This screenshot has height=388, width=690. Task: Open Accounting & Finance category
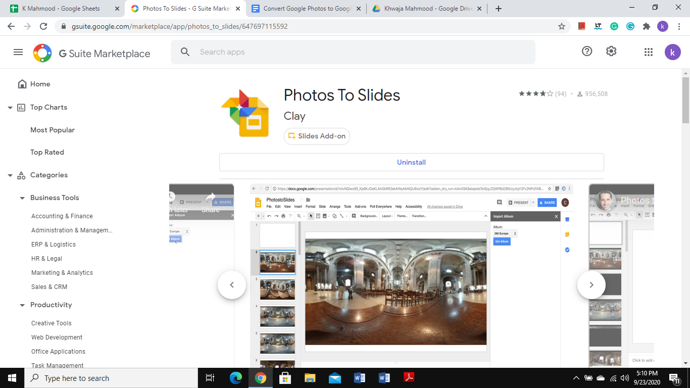click(x=62, y=216)
